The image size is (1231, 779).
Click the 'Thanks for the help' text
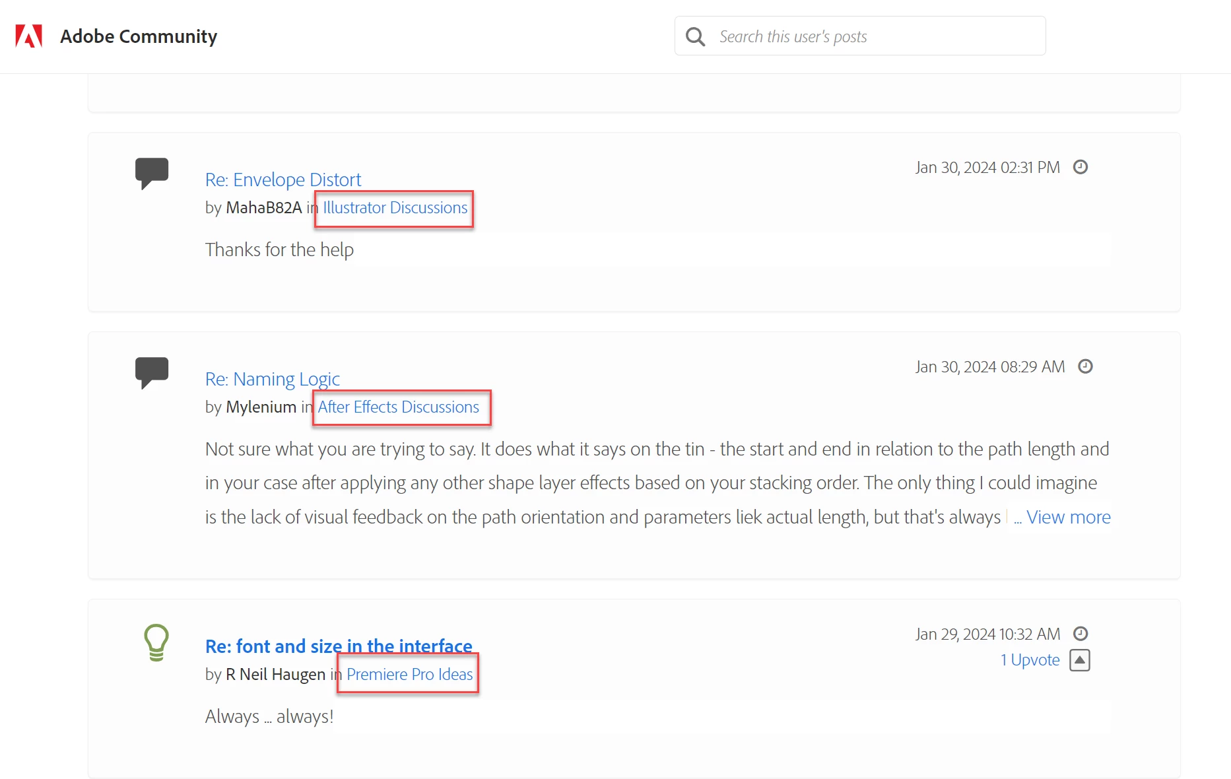(279, 250)
